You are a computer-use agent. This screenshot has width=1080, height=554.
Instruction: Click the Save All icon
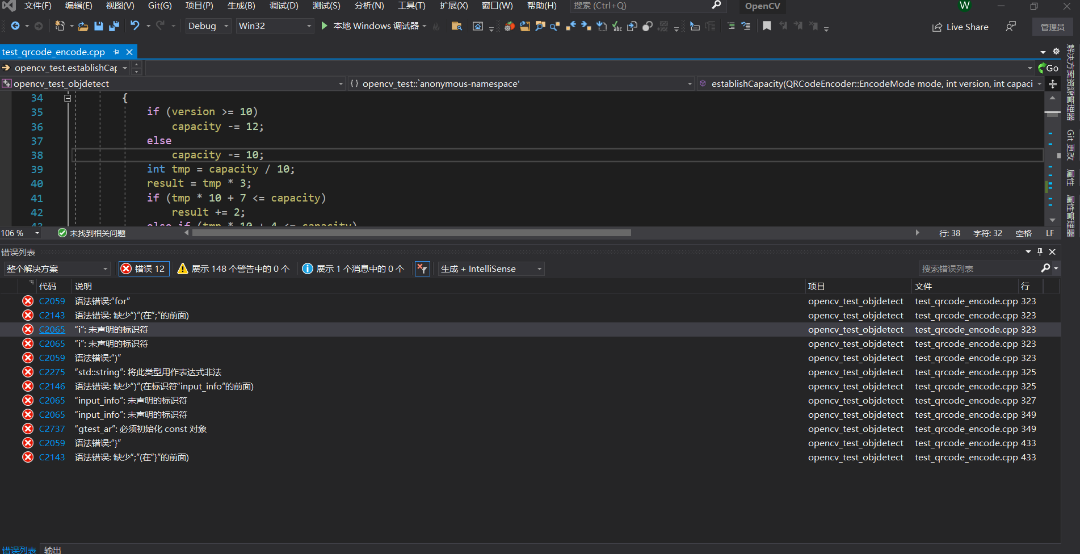(114, 26)
